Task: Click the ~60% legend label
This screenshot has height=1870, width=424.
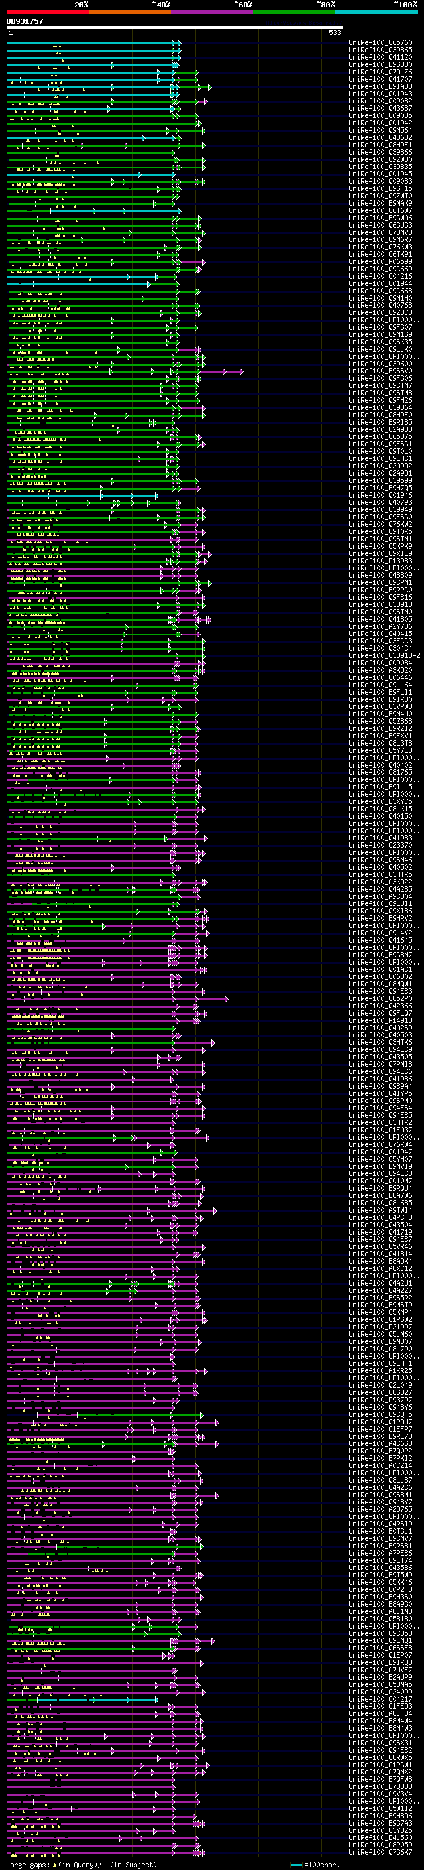Action: pyautogui.click(x=244, y=5)
